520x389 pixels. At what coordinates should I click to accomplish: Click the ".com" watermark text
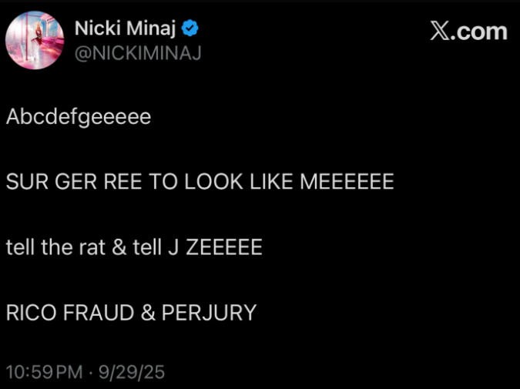(x=481, y=32)
